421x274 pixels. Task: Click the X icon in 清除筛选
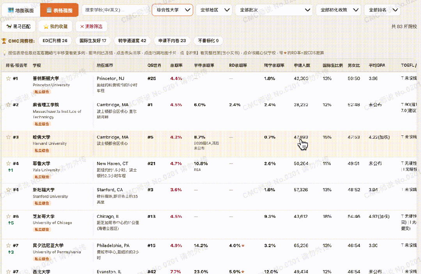pos(82,26)
